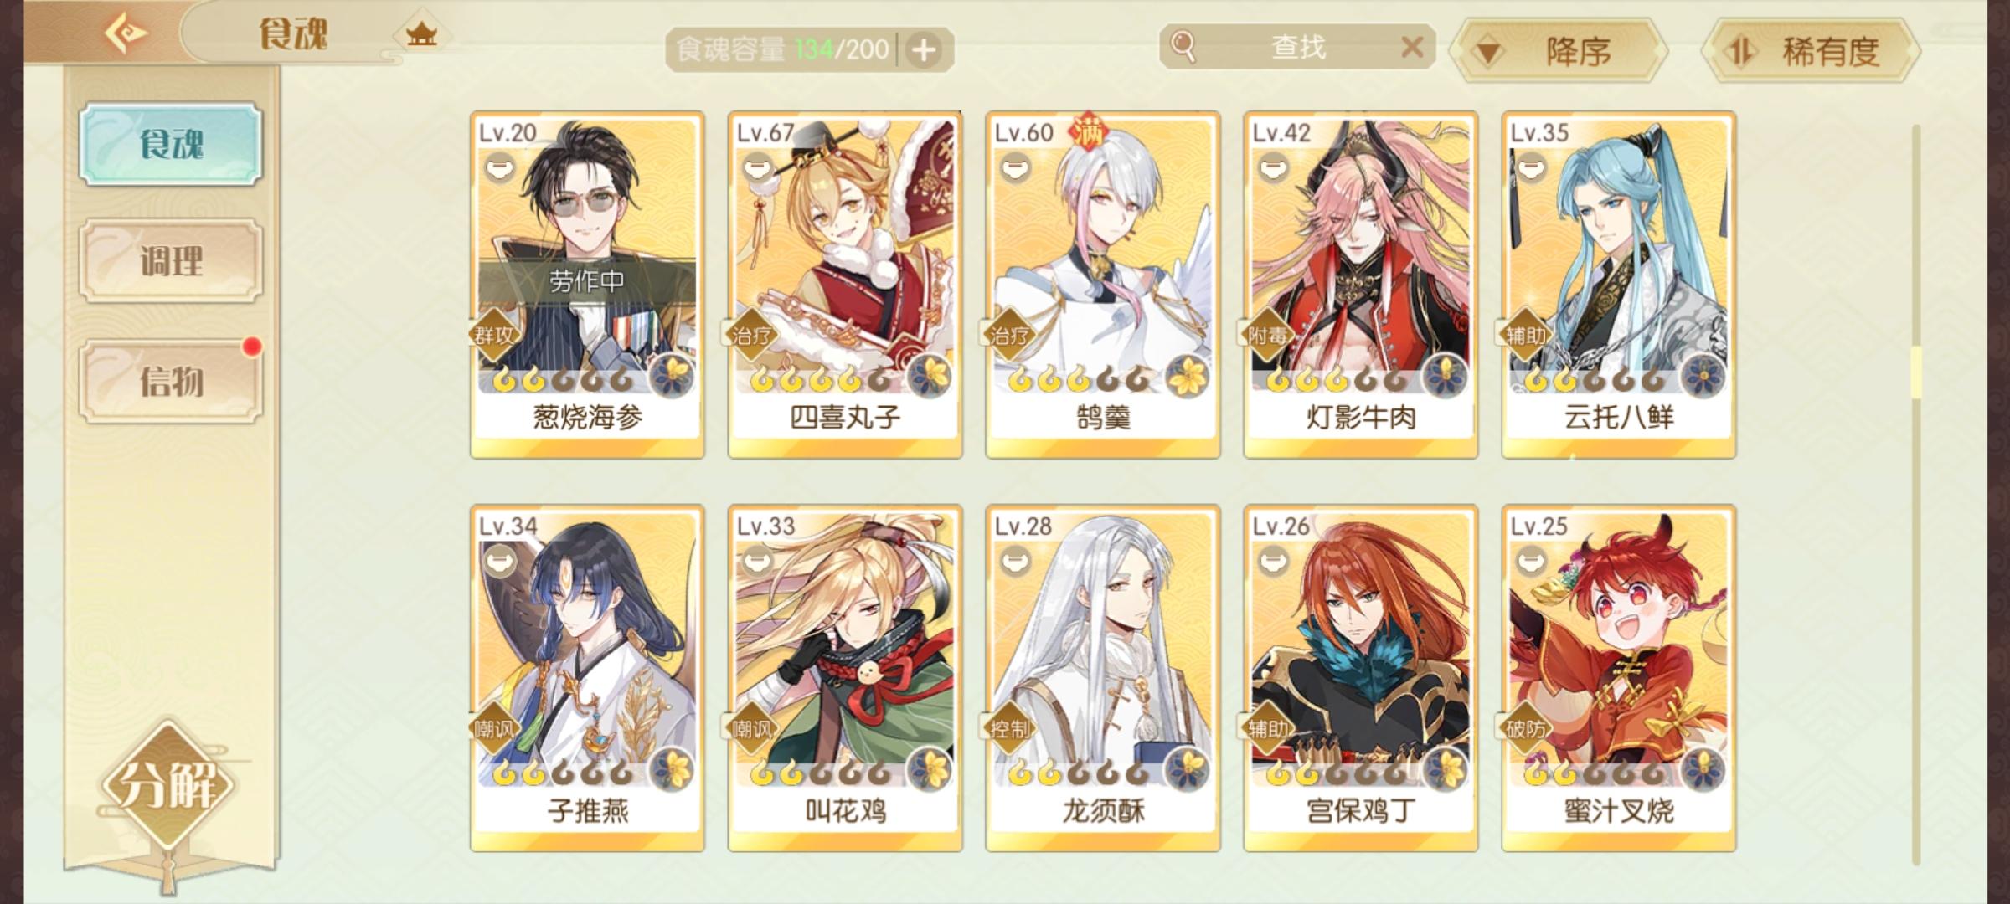Click the back arrow icon
The height and width of the screenshot is (904, 2010).
(126, 33)
